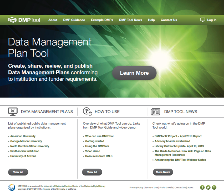224x192 pixels.
Task: Click View All under Data Management Plans
Action: (18, 172)
